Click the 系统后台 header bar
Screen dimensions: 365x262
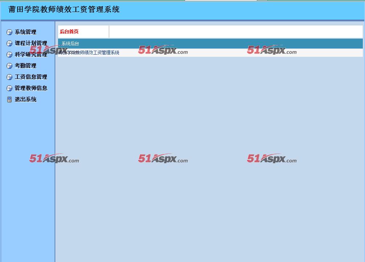(210, 44)
